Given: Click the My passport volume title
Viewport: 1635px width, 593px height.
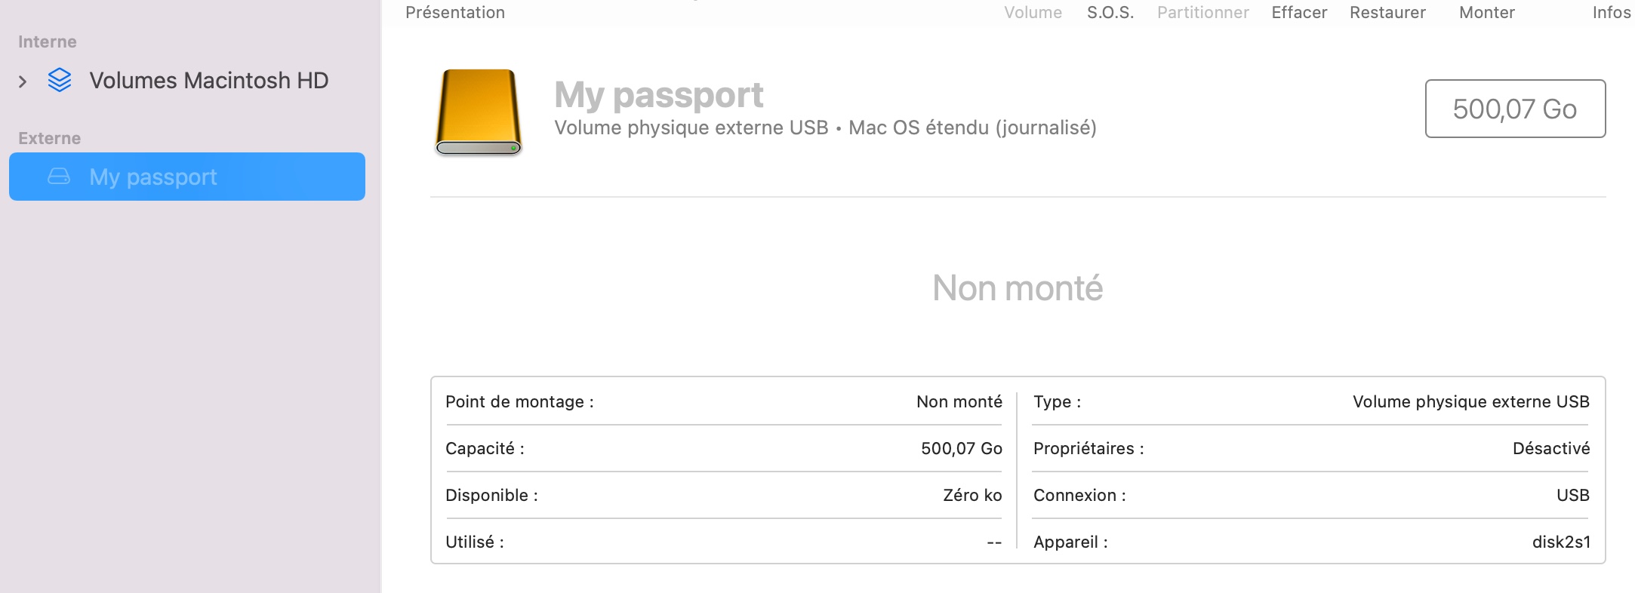Looking at the screenshot, I should [658, 95].
